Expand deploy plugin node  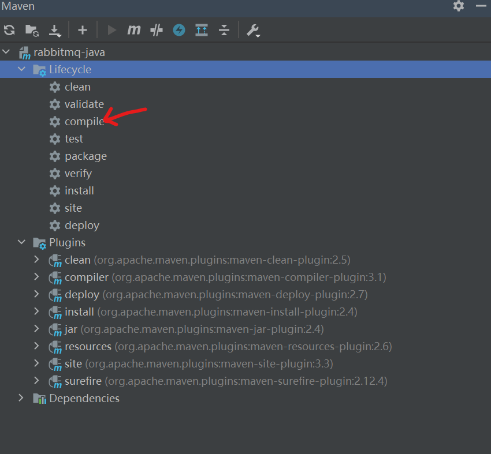pos(36,294)
